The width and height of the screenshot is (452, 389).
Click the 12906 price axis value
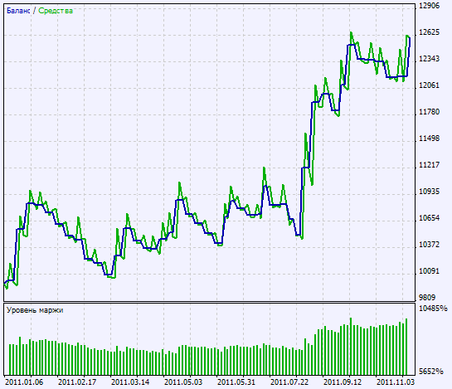[430, 6]
